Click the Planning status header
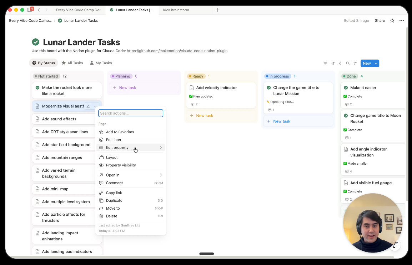Image resolution: width=412 pixels, height=265 pixels. 121,76
